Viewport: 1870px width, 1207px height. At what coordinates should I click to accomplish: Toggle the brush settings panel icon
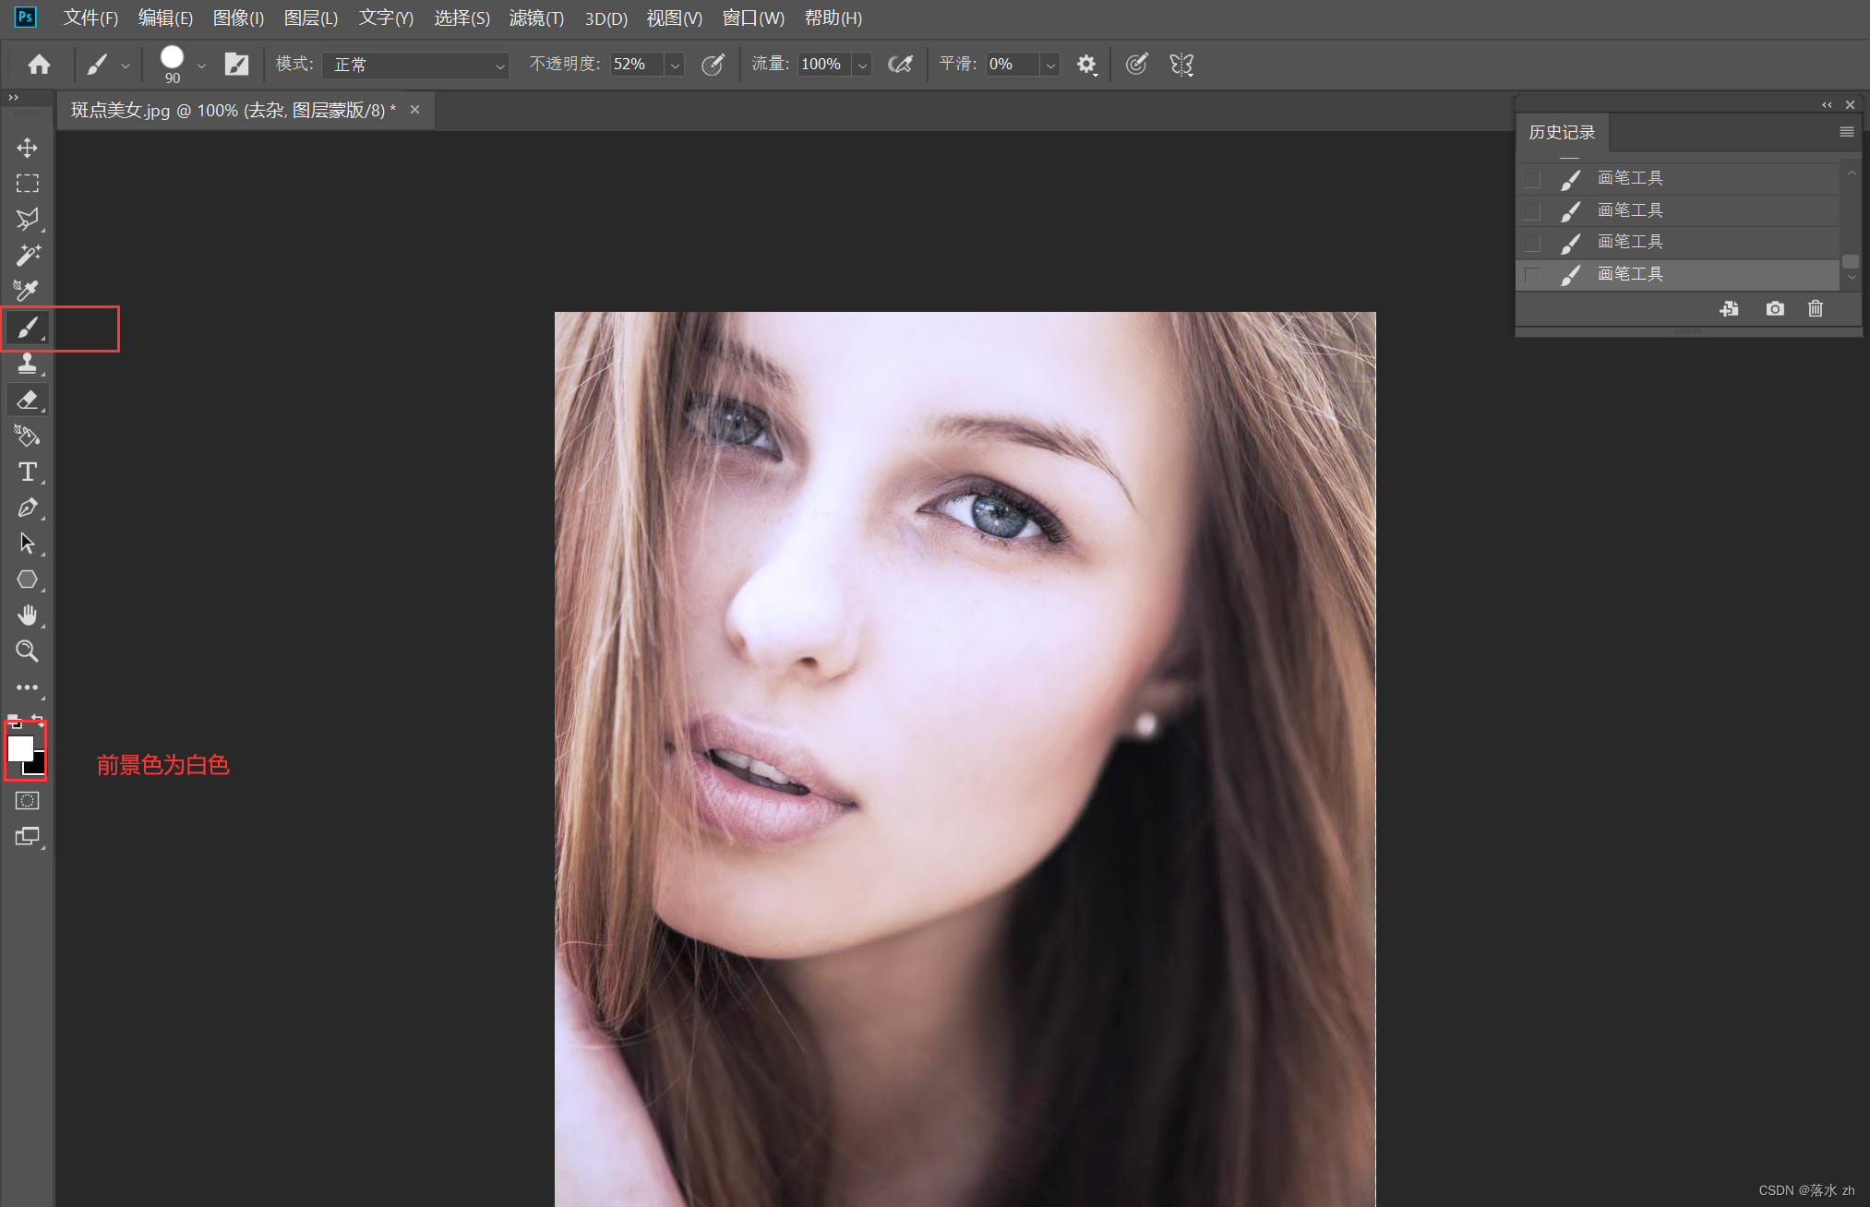click(236, 64)
